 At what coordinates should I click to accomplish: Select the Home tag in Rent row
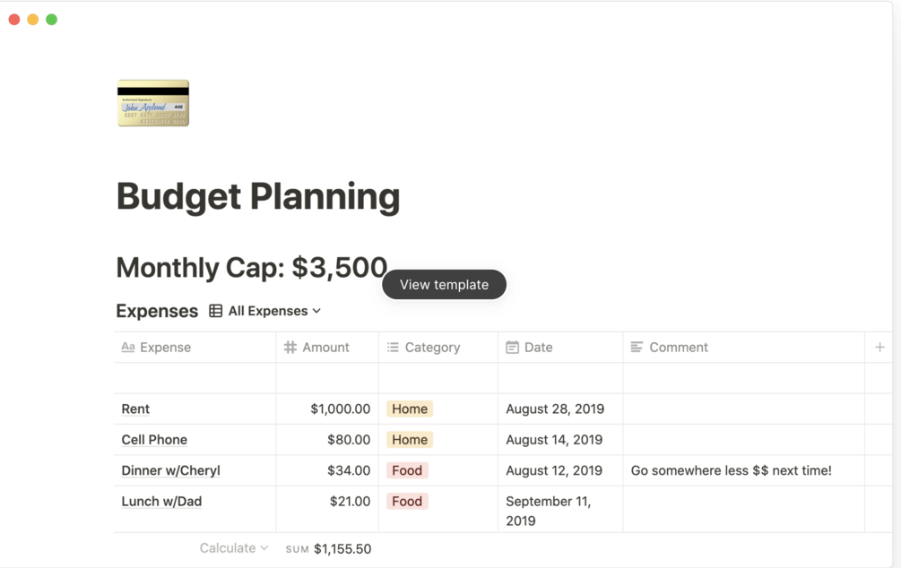click(410, 409)
